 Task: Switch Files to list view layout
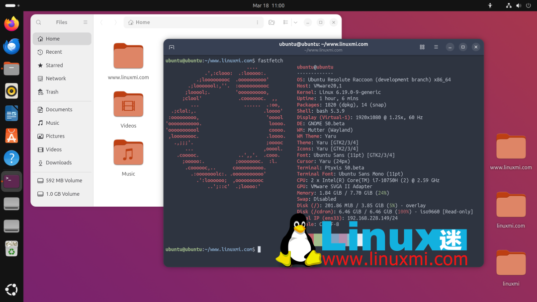coord(285,22)
